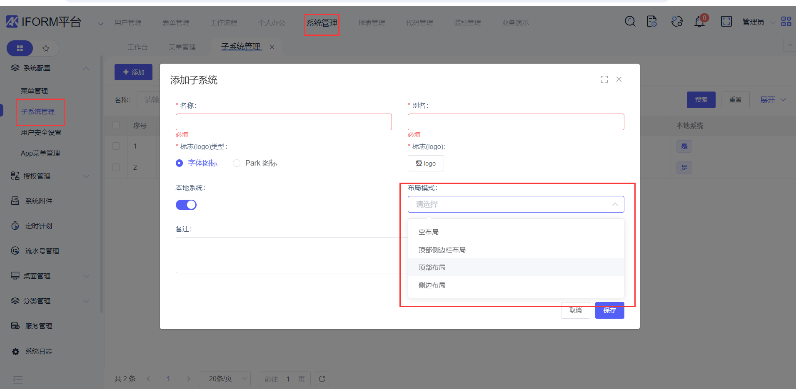Click the 保存 button

[609, 310]
